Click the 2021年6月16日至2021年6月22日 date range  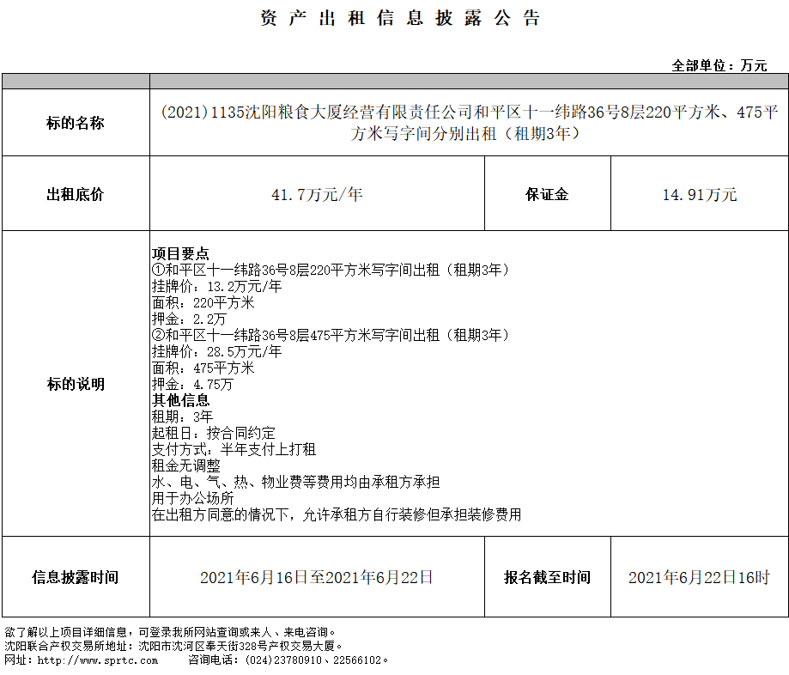coord(317,578)
